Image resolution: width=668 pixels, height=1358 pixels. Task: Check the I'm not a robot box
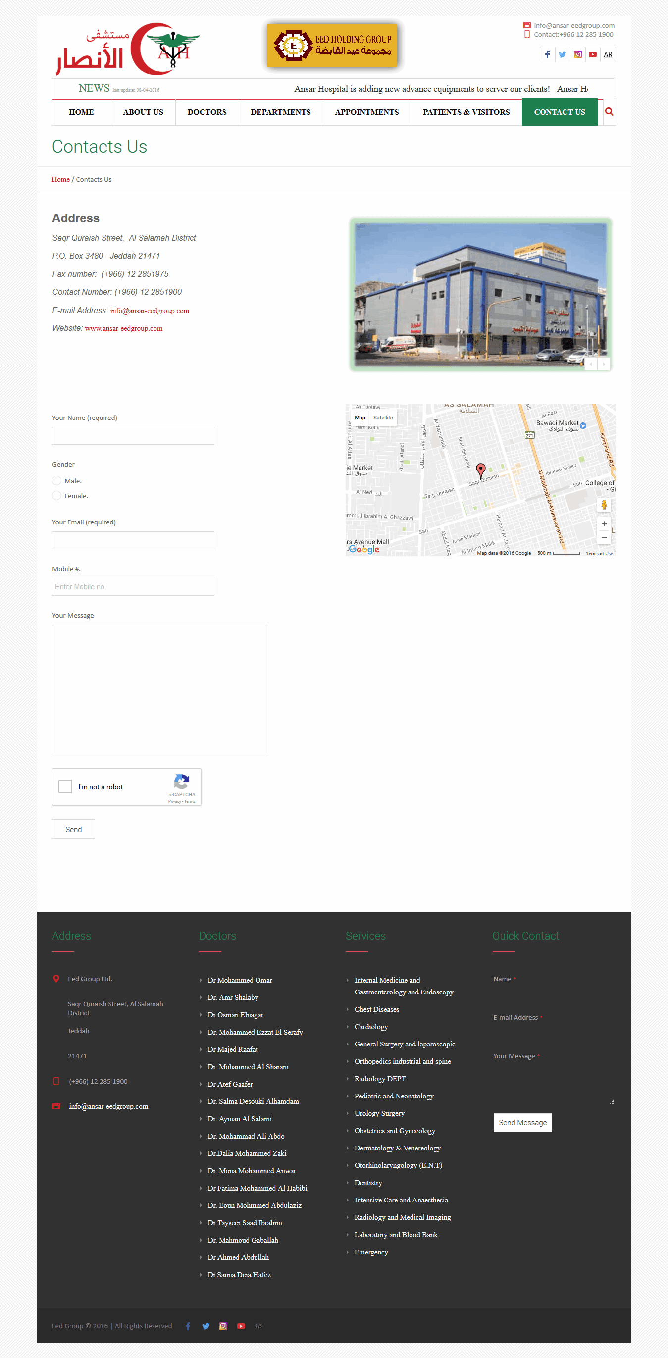point(65,786)
